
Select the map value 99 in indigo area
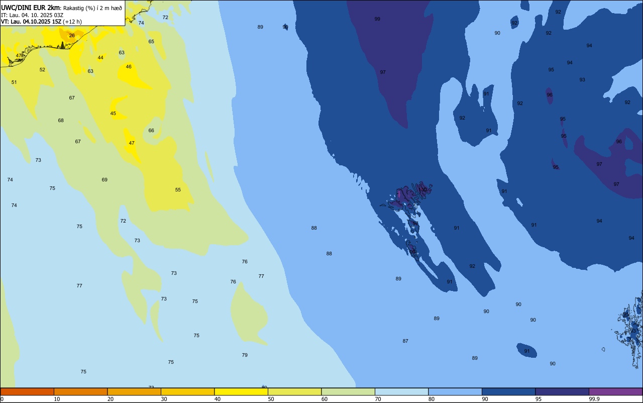(x=377, y=19)
